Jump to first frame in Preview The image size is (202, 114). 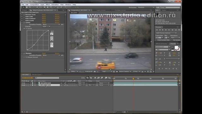[157, 30]
